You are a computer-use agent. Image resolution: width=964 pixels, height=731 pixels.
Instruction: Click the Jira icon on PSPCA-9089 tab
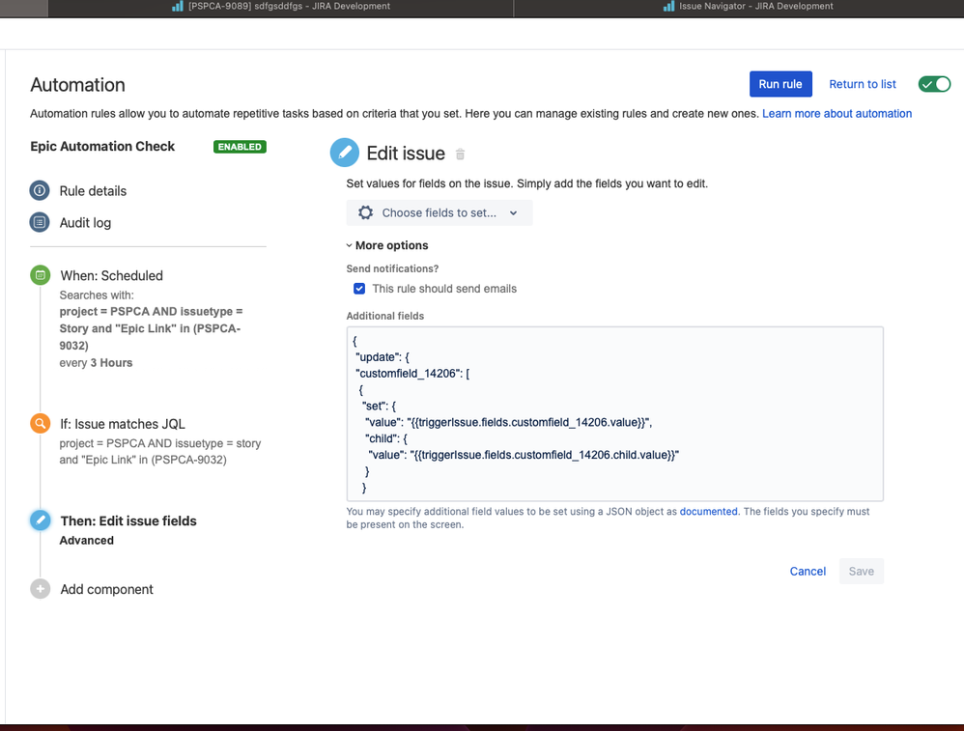(178, 6)
